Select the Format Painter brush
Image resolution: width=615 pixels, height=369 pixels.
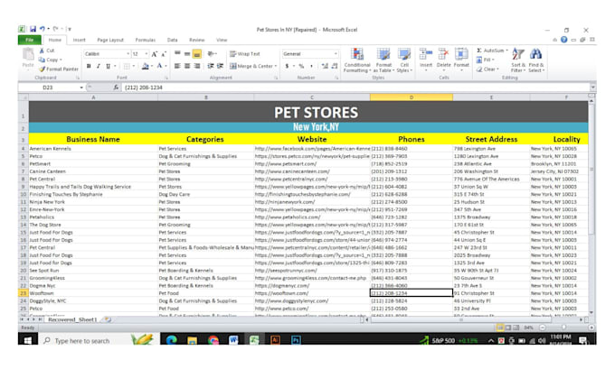[x=59, y=69]
